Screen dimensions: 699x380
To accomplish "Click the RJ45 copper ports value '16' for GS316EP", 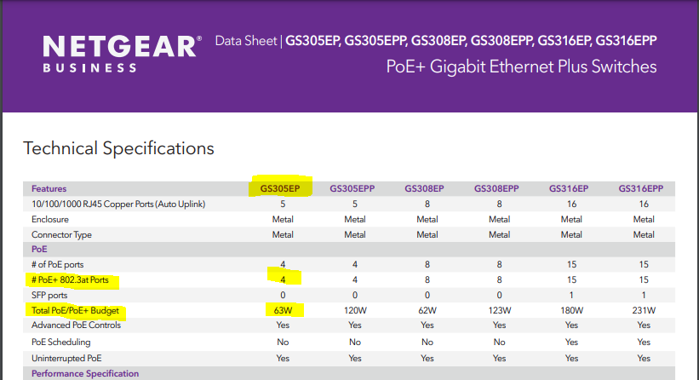I will coord(571,204).
